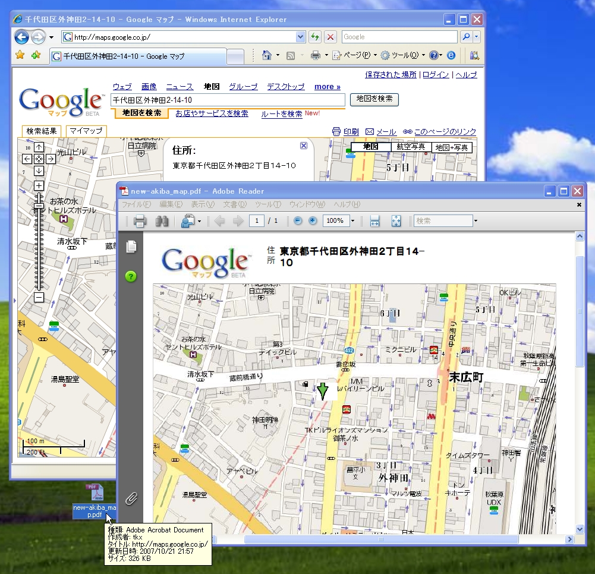595x574 pixels.
Task: Open the Adobe Reader zoom percentage dropdown
Action: (x=352, y=221)
